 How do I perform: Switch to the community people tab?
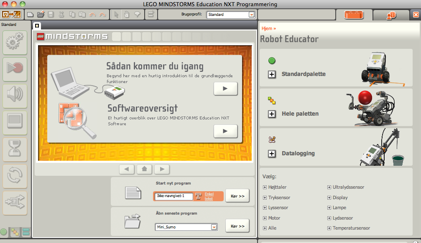point(391,15)
